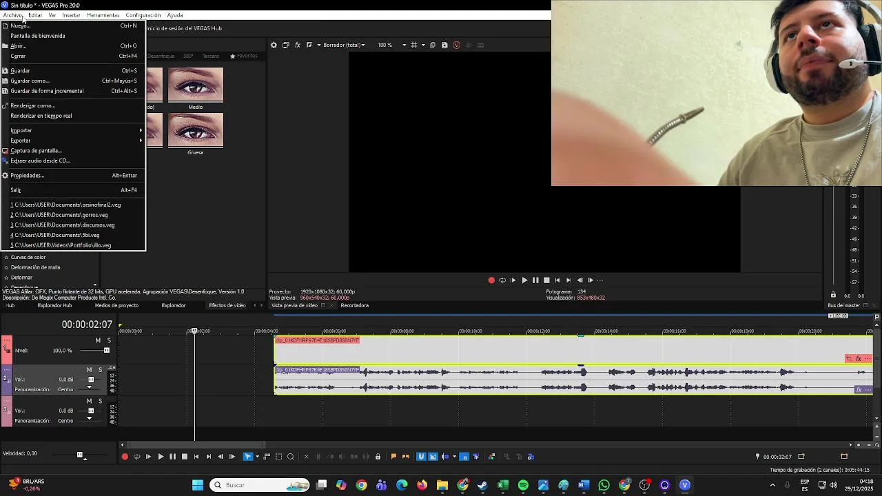Open Microsoft Word from the Windows taskbar
This screenshot has width=882, height=496.
(584, 485)
